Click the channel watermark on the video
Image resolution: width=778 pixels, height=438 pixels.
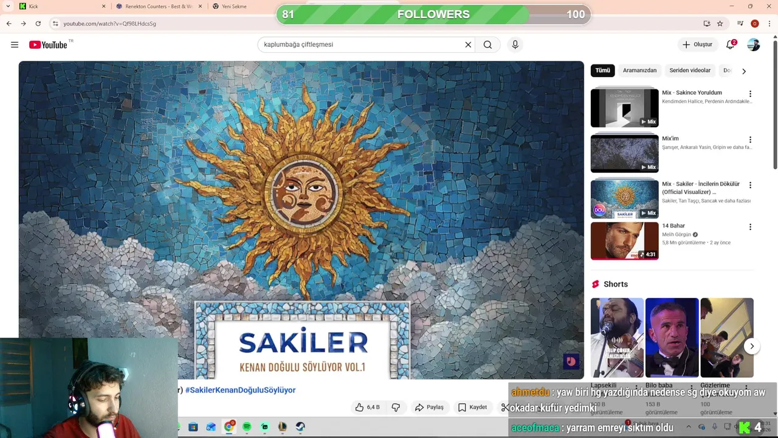[571, 362]
